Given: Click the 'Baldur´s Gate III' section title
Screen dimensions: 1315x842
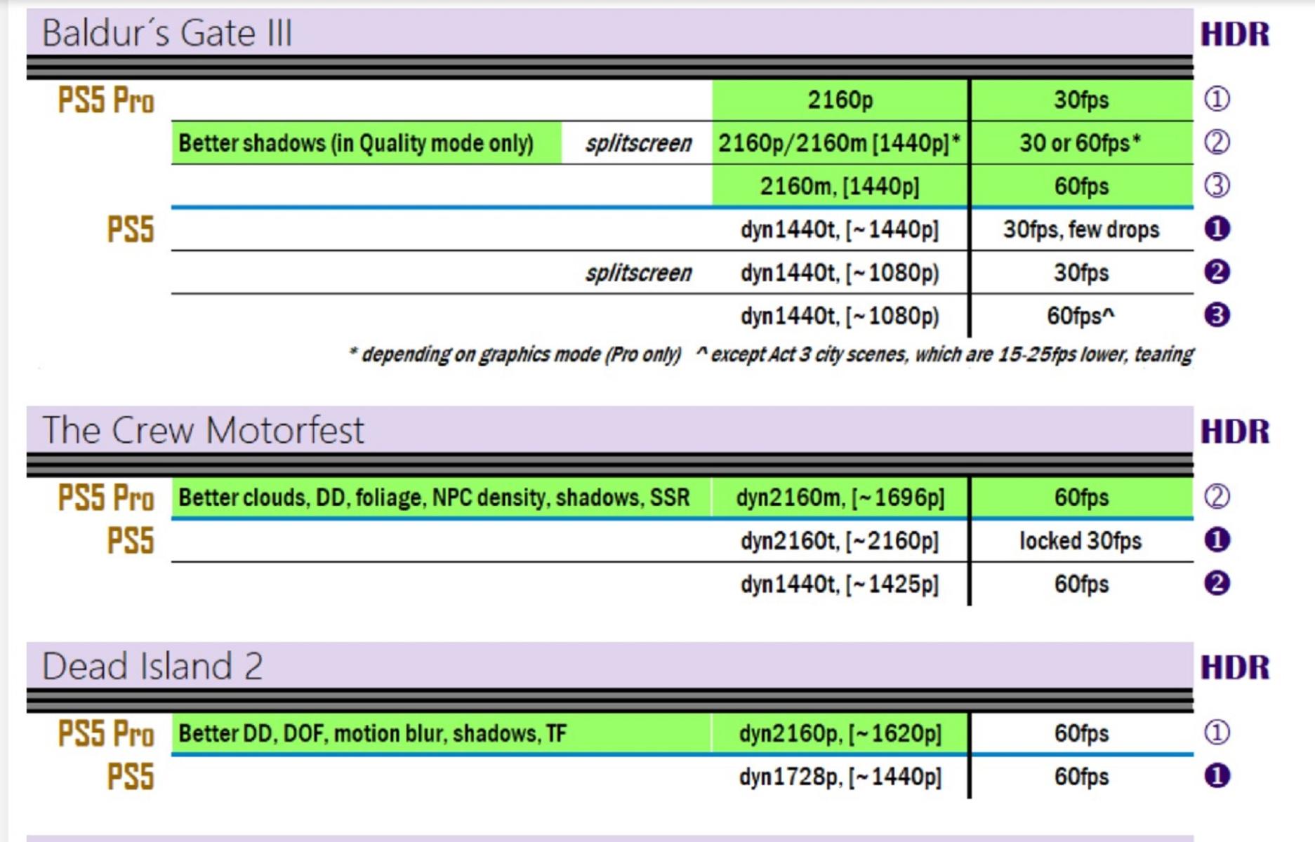Looking at the screenshot, I should pyautogui.click(x=167, y=33).
